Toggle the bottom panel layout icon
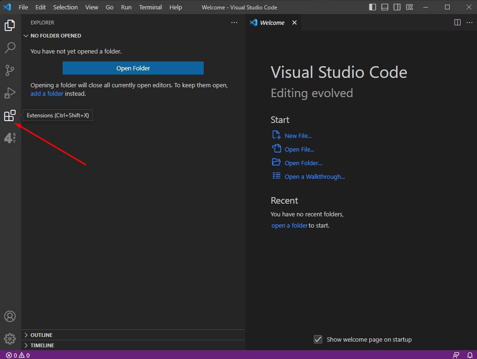The image size is (477, 359). click(384, 7)
